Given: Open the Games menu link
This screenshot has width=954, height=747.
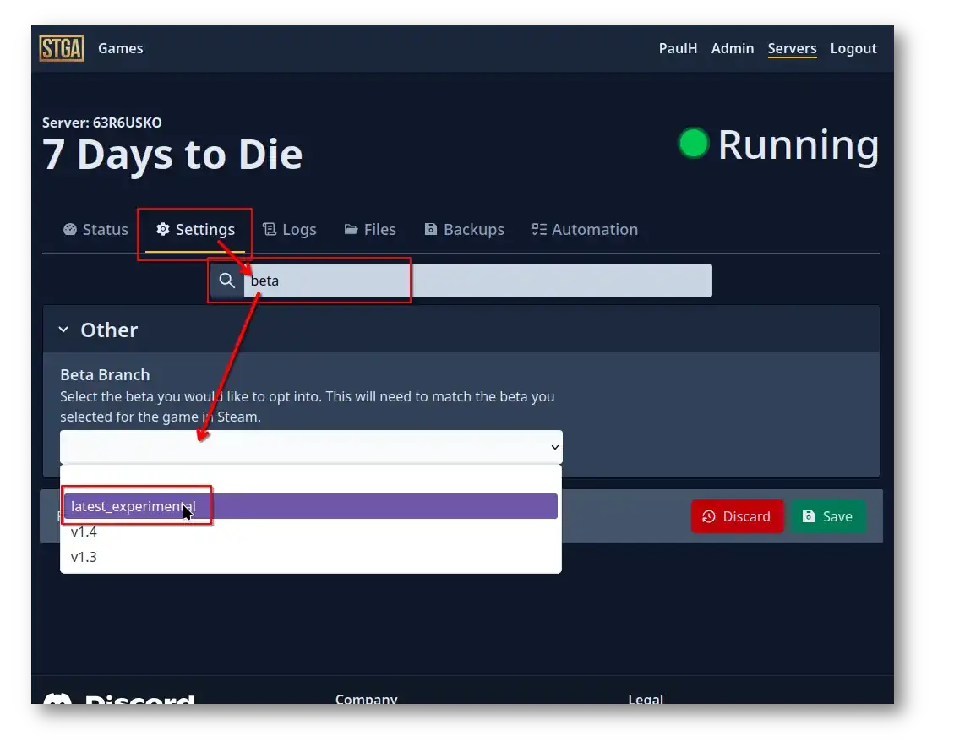Looking at the screenshot, I should coord(121,48).
